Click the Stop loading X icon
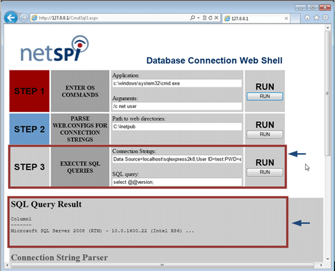The image size is (335, 271). pos(217,18)
